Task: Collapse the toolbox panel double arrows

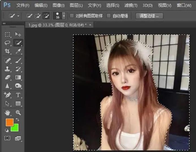Action: coord(4,23)
